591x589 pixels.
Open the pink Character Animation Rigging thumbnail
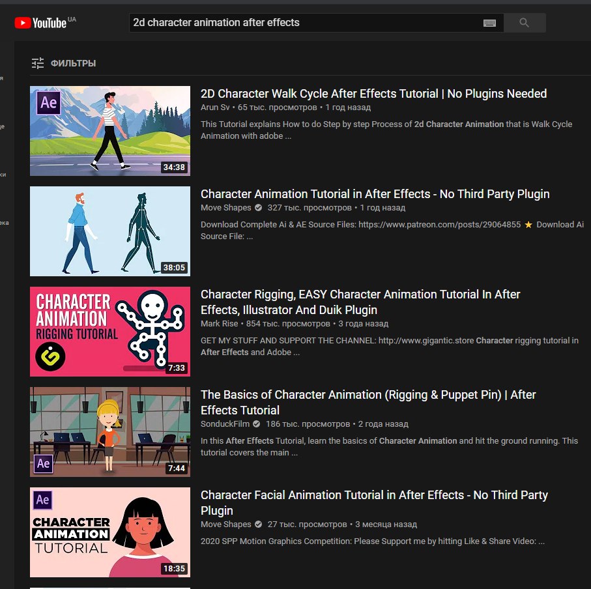pyautogui.click(x=110, y=331)
